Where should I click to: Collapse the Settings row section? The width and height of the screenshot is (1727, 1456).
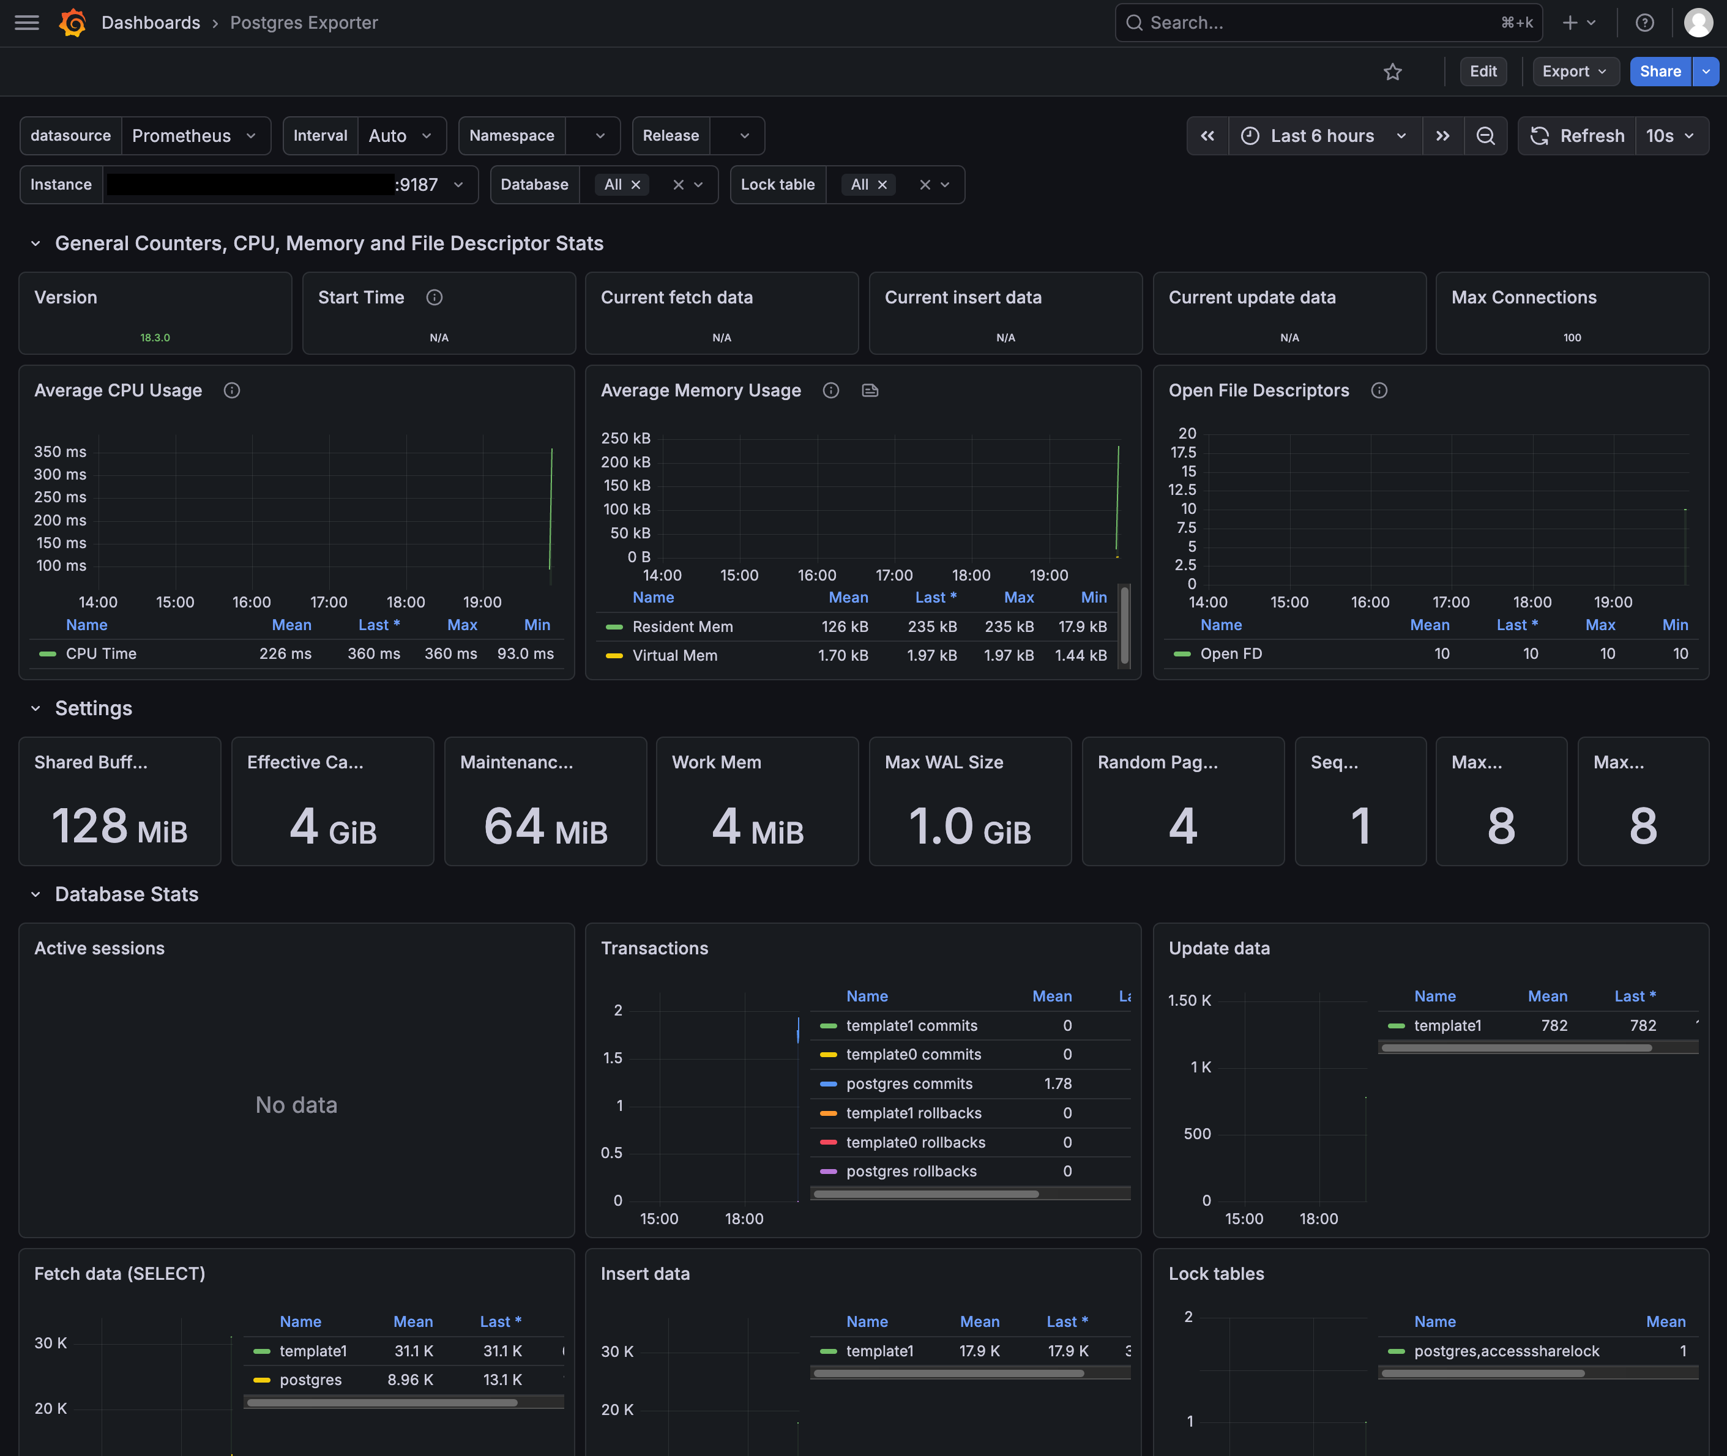[x=35, y=708]
